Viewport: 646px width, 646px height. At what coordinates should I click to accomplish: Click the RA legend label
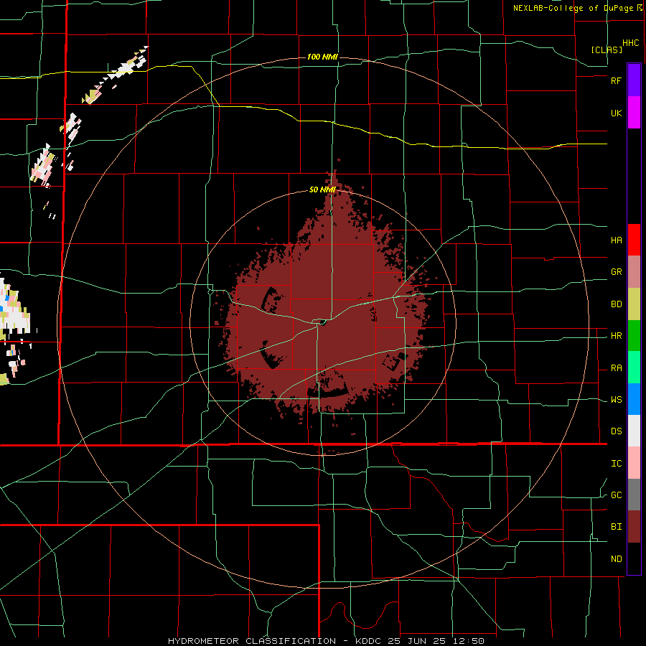tap(616, 368)
